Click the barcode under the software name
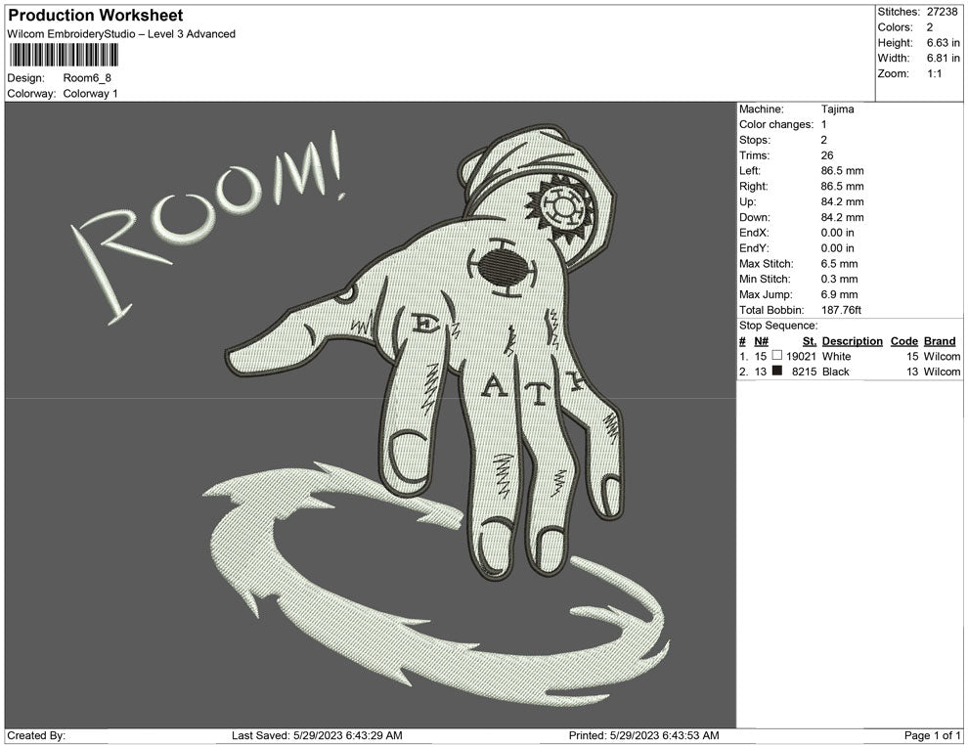This screenshot has height=745, width=968. click(x=64, y=55)
